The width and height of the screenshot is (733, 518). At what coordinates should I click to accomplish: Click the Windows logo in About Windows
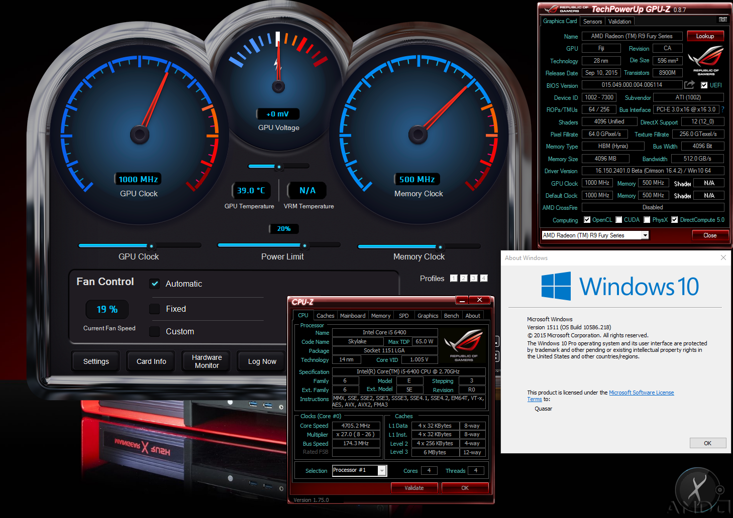coord(556,286)
